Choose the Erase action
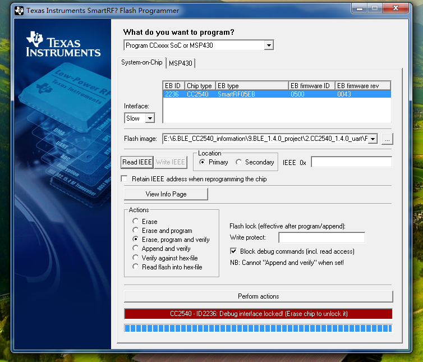Screen dimensions: 423x362 [135, 221]
